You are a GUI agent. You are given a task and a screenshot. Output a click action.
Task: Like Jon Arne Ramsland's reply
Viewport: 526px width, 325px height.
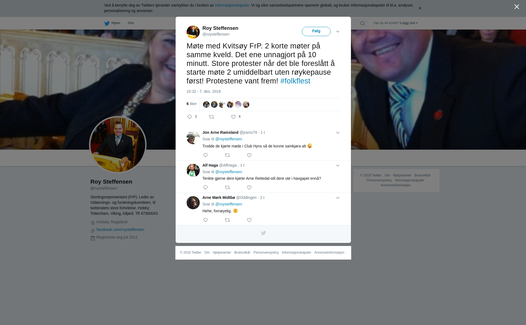249,155
